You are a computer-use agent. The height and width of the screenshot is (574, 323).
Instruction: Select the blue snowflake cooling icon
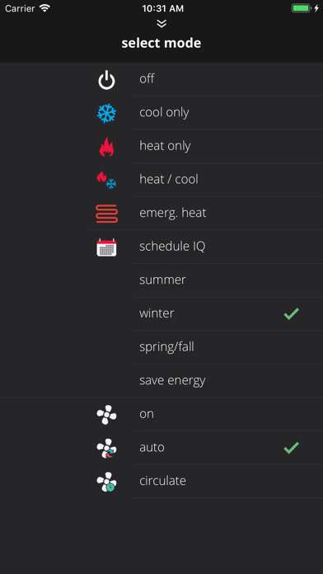click(106, 113)
